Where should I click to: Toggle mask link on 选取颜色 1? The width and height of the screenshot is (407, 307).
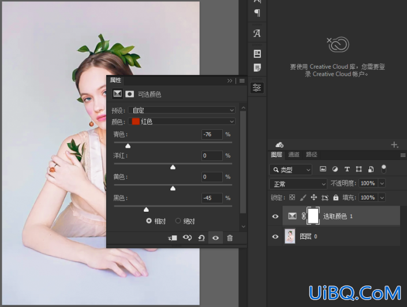coord(304,216)
